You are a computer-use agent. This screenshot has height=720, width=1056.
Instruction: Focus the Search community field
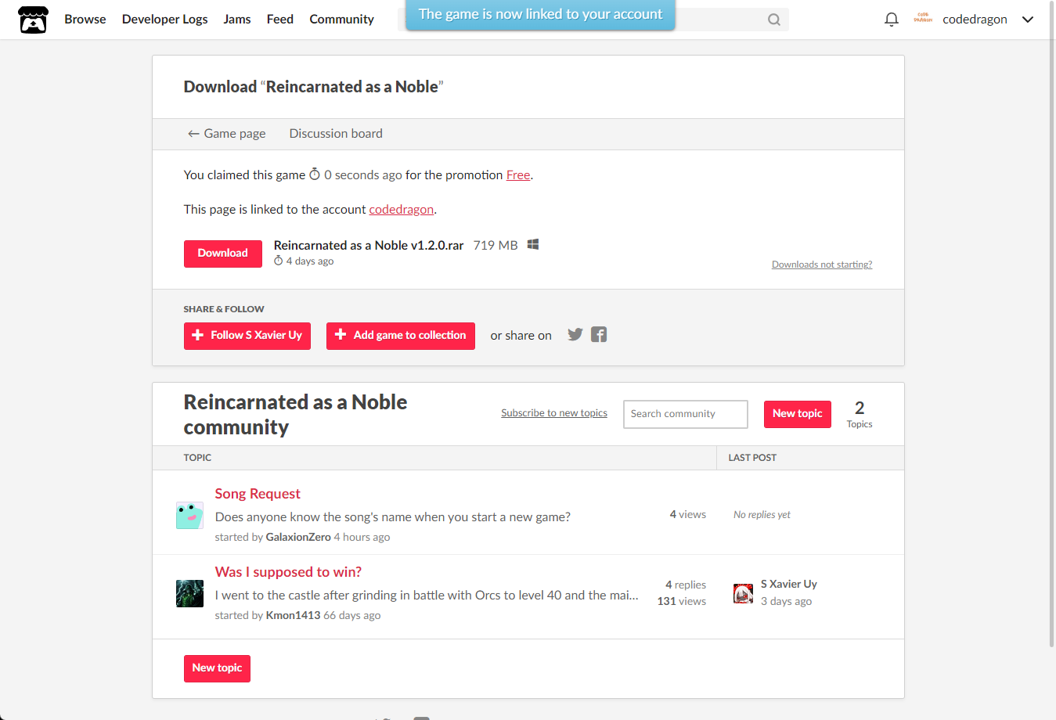686,414
